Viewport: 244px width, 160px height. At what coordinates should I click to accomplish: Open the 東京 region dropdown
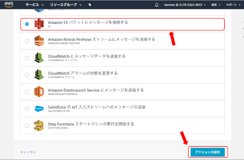click(x=216, y=5)
